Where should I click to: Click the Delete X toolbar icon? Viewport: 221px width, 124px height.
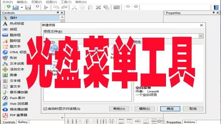pos(98,7)
